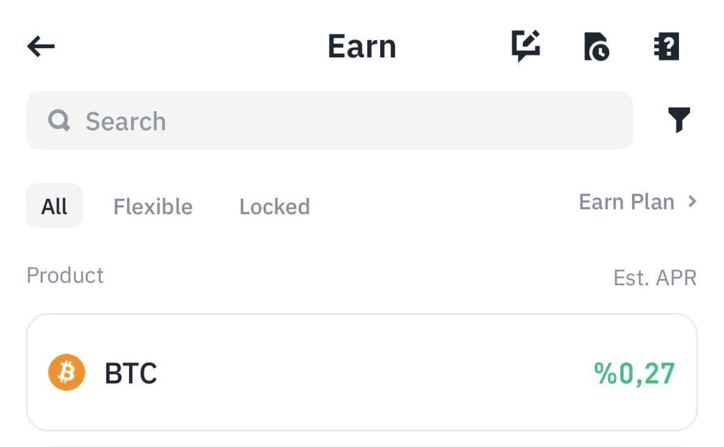724x447 pixels.
Task: Click the BTC product name
Action: coord(131,373)
